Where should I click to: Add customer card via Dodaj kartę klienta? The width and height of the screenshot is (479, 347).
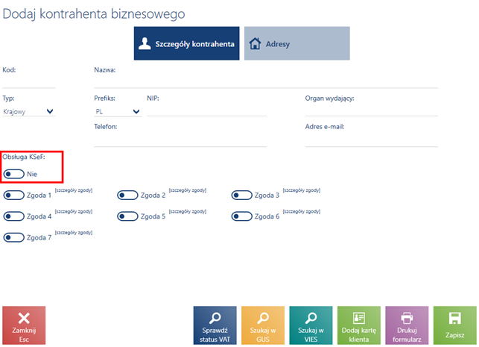pos(358,325)
